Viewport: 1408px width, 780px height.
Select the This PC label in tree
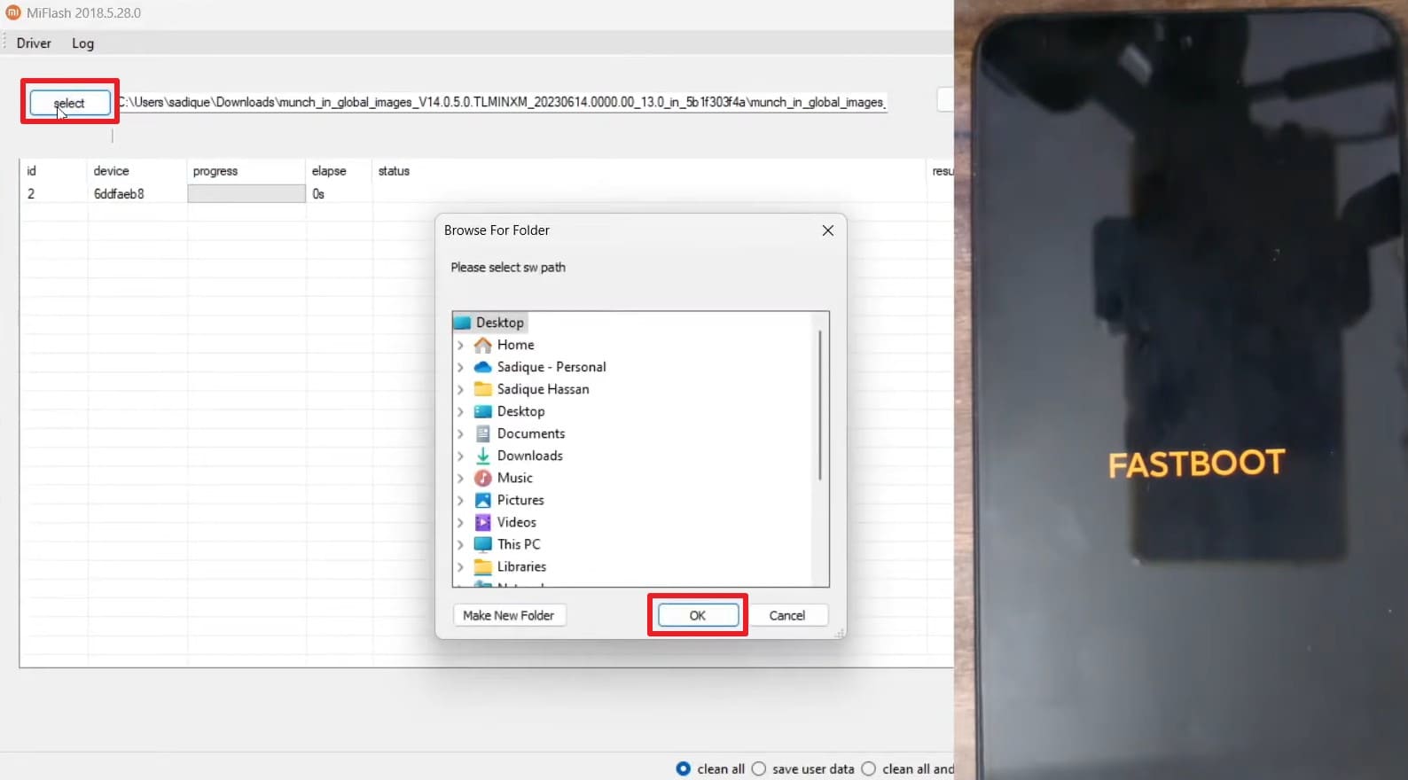[519, 544]
